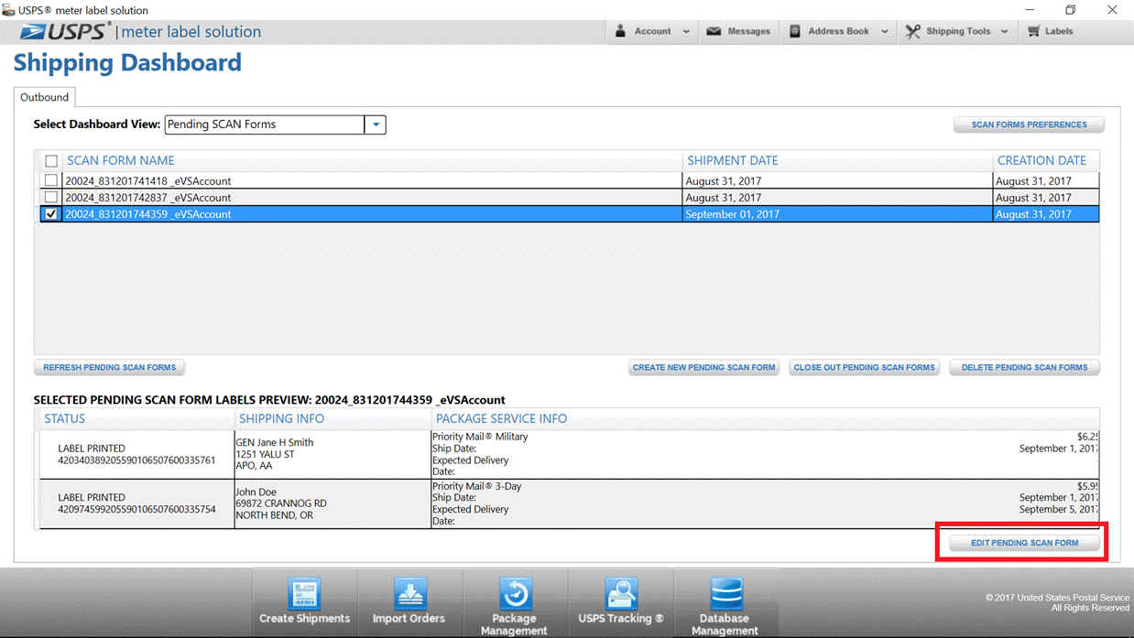Switch to the Outbound tab
The image size is (1134, 638).
[44, 97]
